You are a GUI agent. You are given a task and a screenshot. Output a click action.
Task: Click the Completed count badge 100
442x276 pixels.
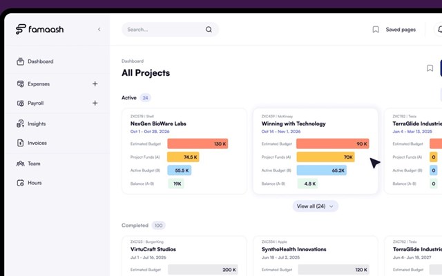tap(158, 226)
